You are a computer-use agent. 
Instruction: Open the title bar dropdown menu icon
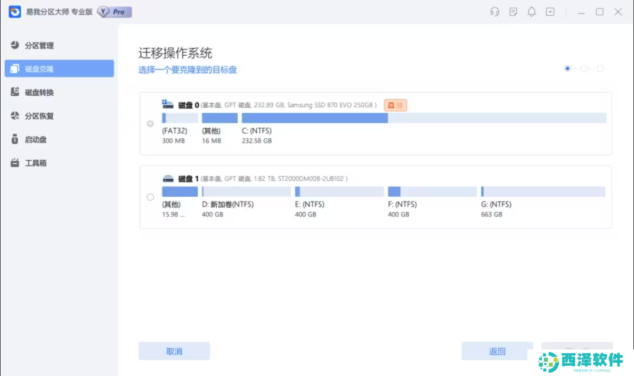(550, 12)
